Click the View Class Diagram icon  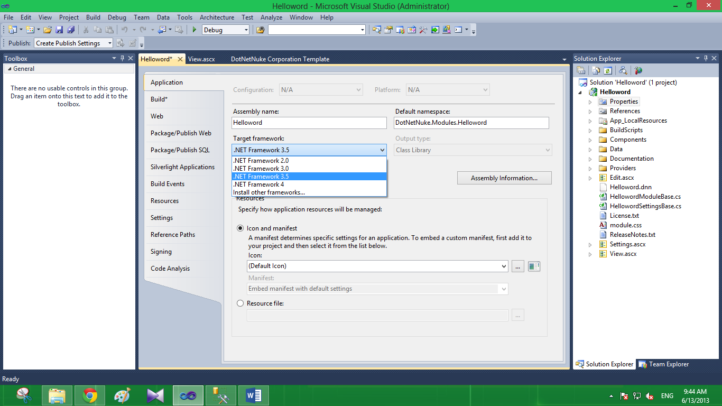(x=623, y=70)
